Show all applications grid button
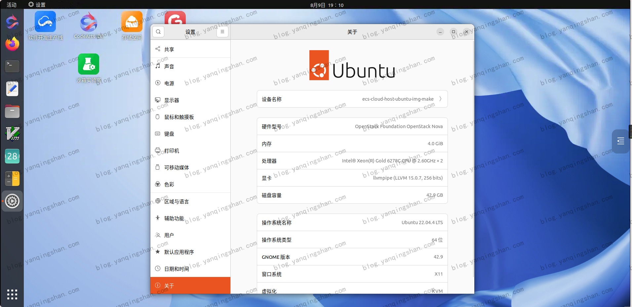 click(12, 294)
